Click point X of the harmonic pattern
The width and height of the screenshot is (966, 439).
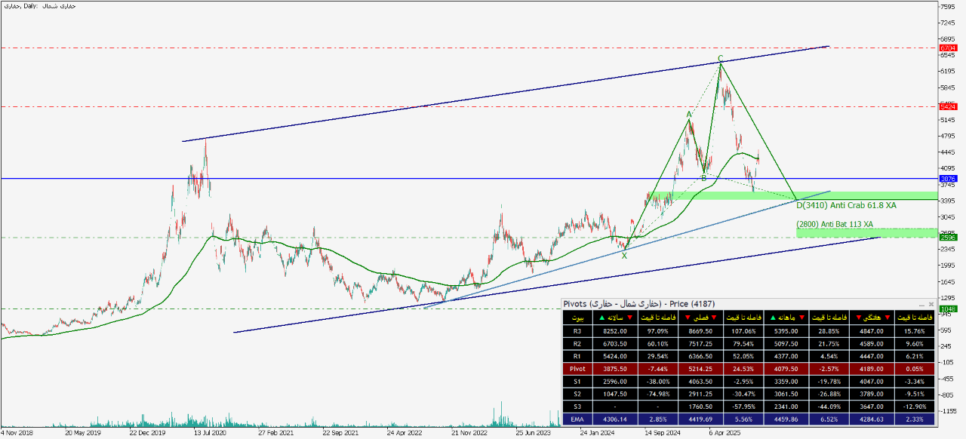[624, 256]
